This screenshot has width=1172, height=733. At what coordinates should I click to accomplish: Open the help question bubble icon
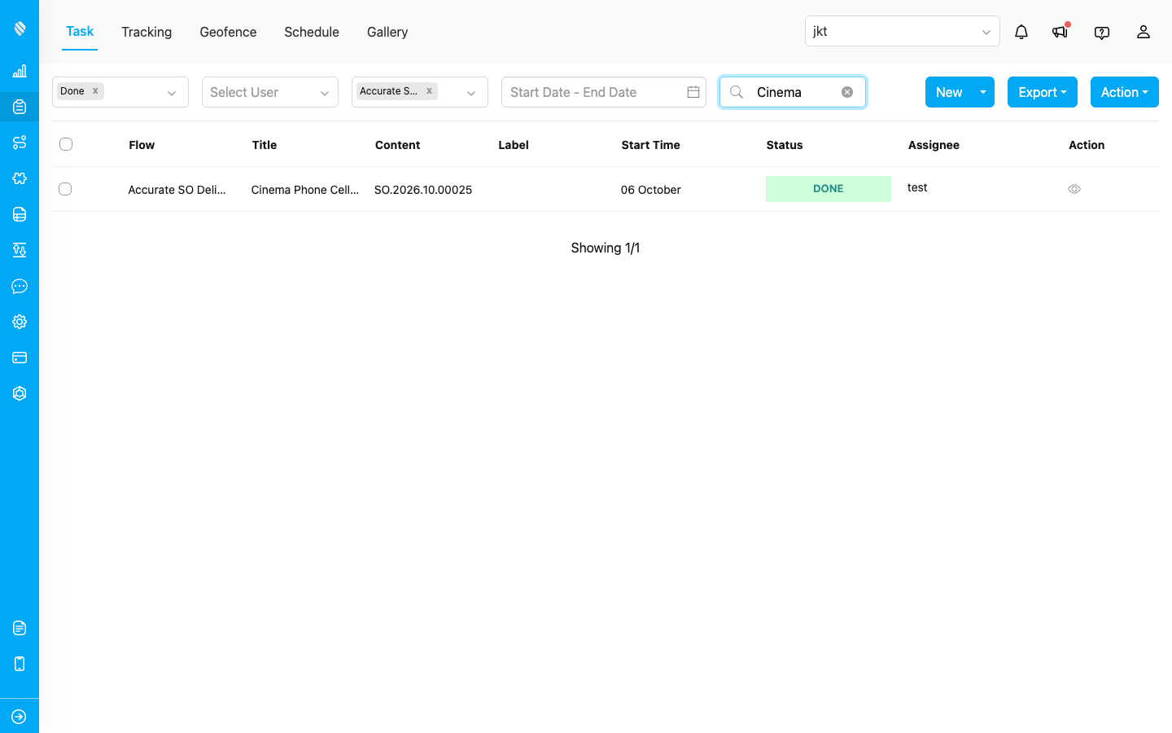(x=1102, y=33)
